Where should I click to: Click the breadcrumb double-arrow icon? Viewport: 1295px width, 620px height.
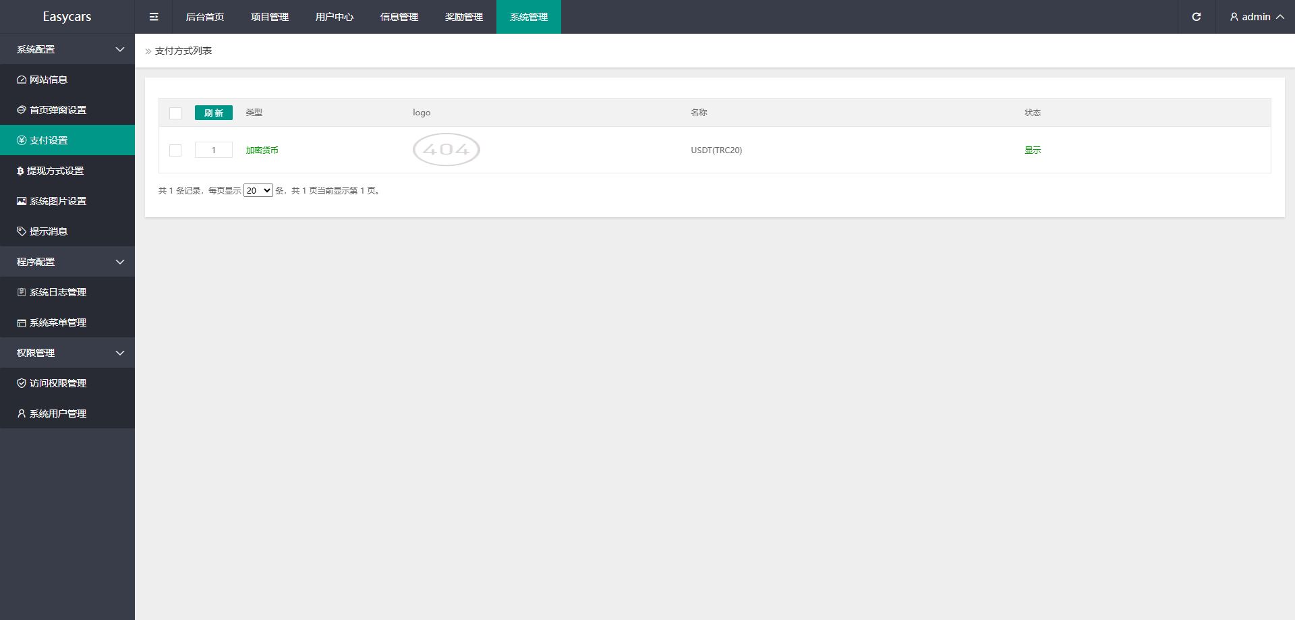point(148,51)
